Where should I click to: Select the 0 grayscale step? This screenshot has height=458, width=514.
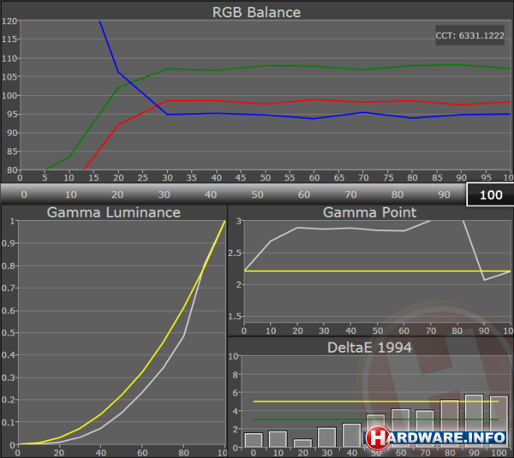pyautogui.click(x=23, y=194)
